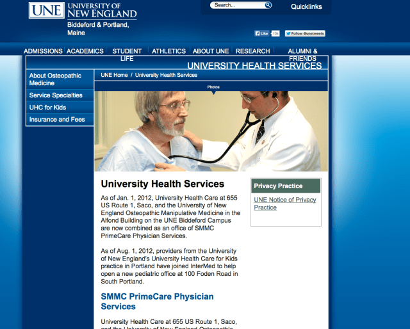The width and height of the screenshot is (410, 329).
Task: Click the Twitter Follow @unetweets button
Action: click(304, 33)
